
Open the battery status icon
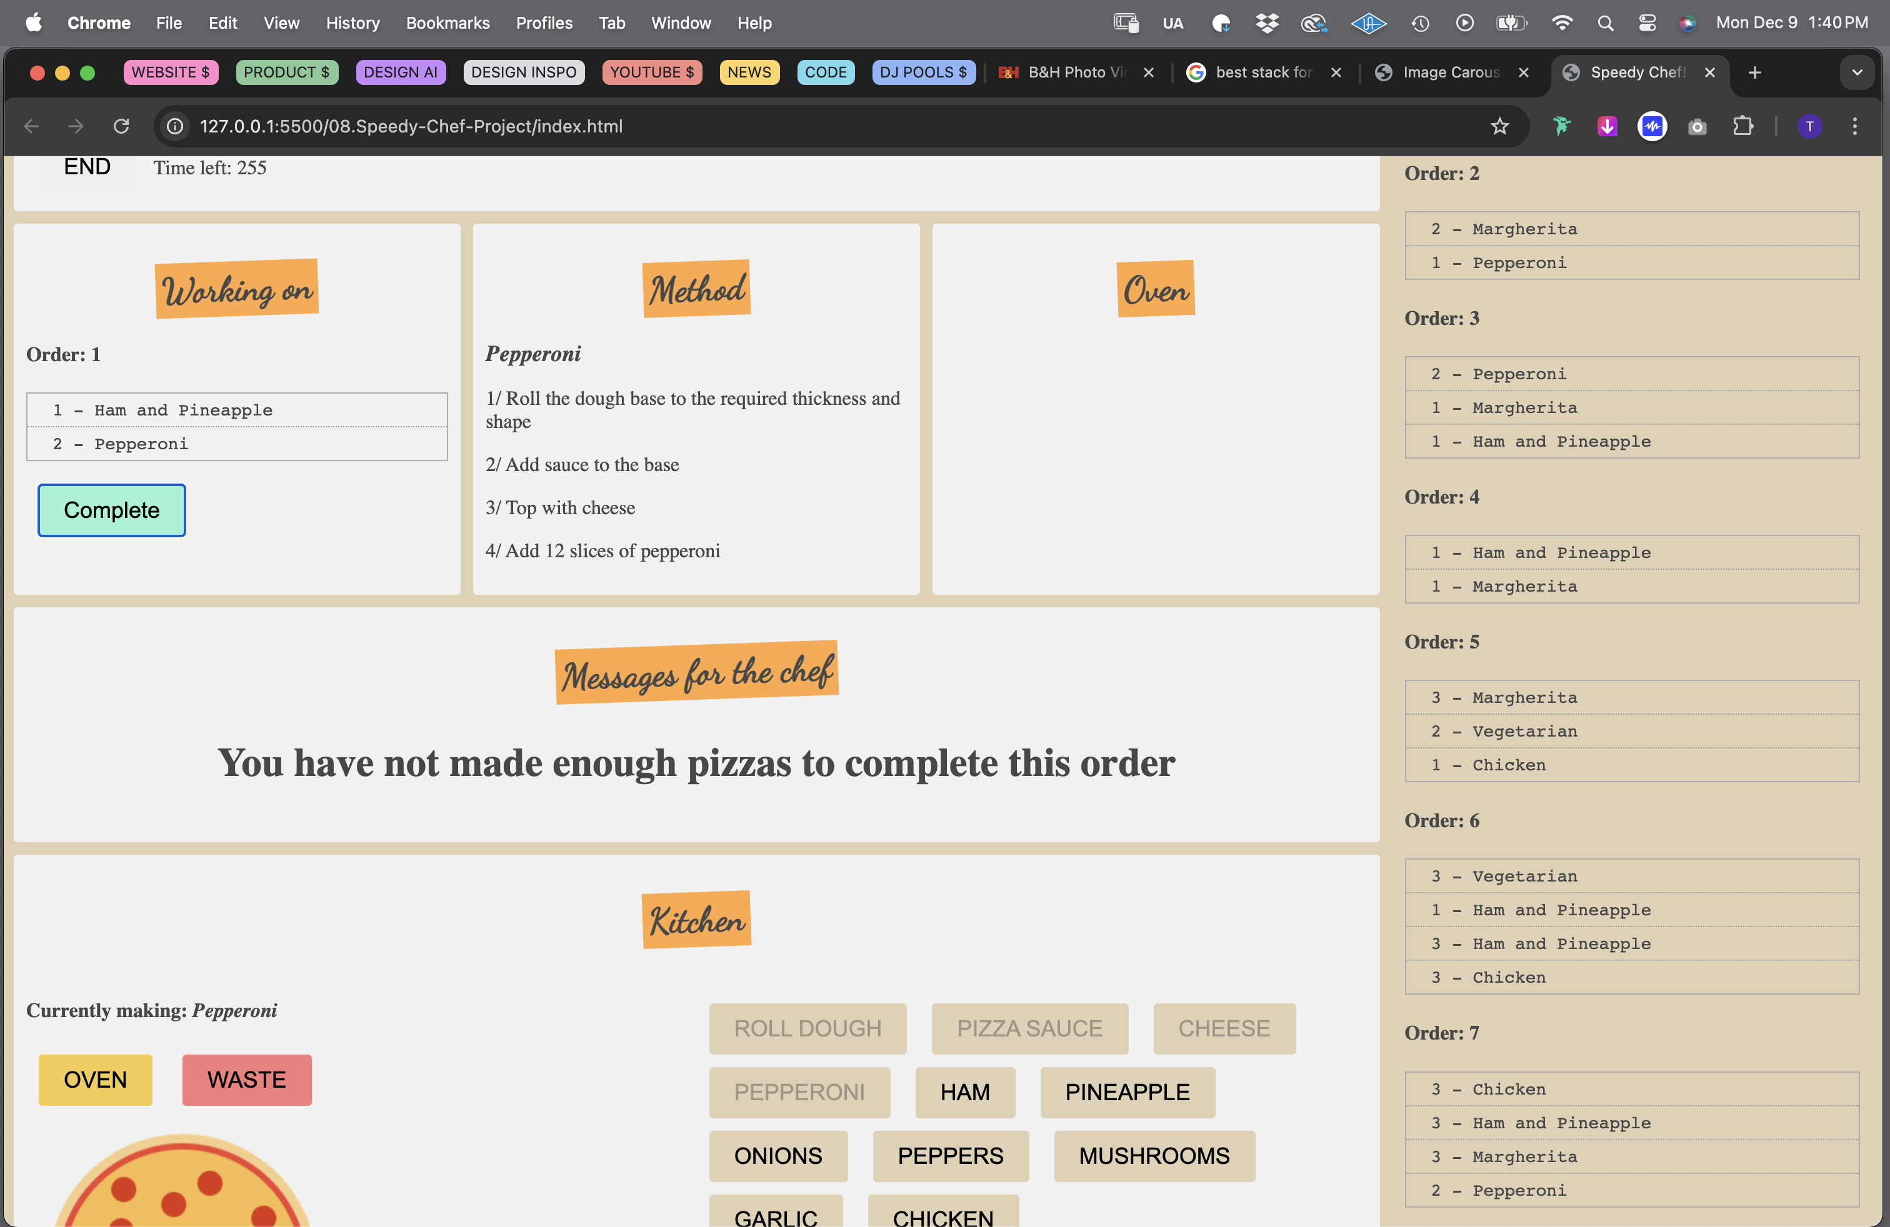pyautogui.click(x=1511, y=23)
